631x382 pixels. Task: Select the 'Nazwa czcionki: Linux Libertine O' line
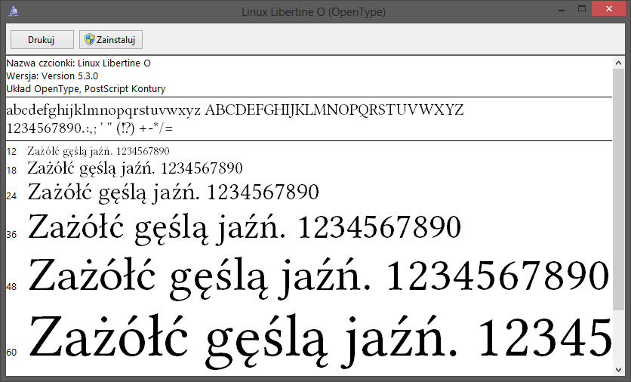(x=78, y=63)
